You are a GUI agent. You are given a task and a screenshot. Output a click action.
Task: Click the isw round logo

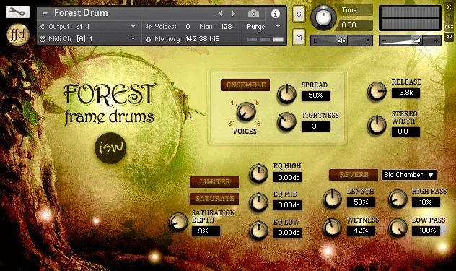(110, 148)
